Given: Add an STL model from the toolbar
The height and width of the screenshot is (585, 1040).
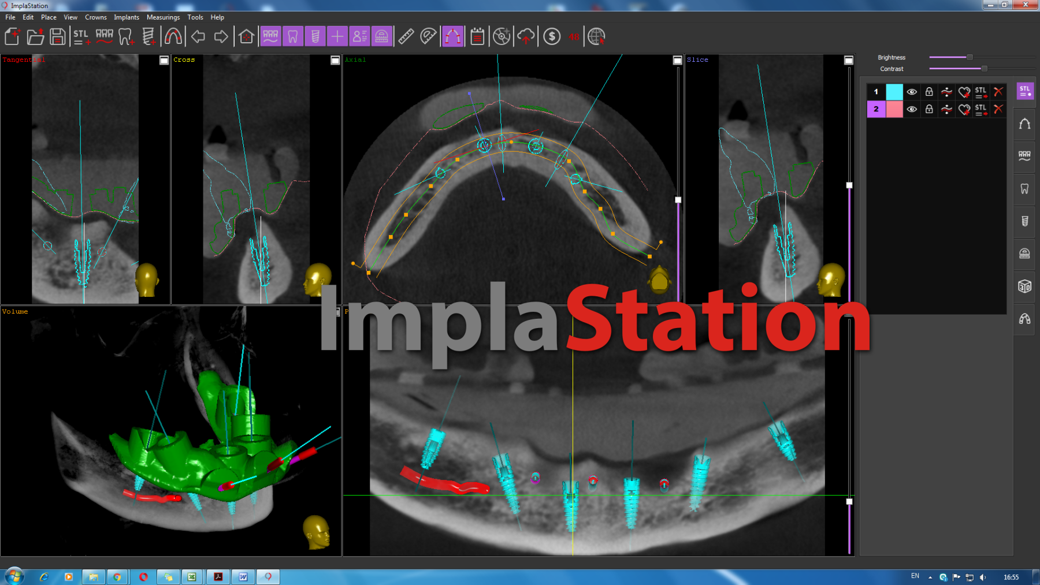Looking at the screenshot, I should [x=81, y=36].
